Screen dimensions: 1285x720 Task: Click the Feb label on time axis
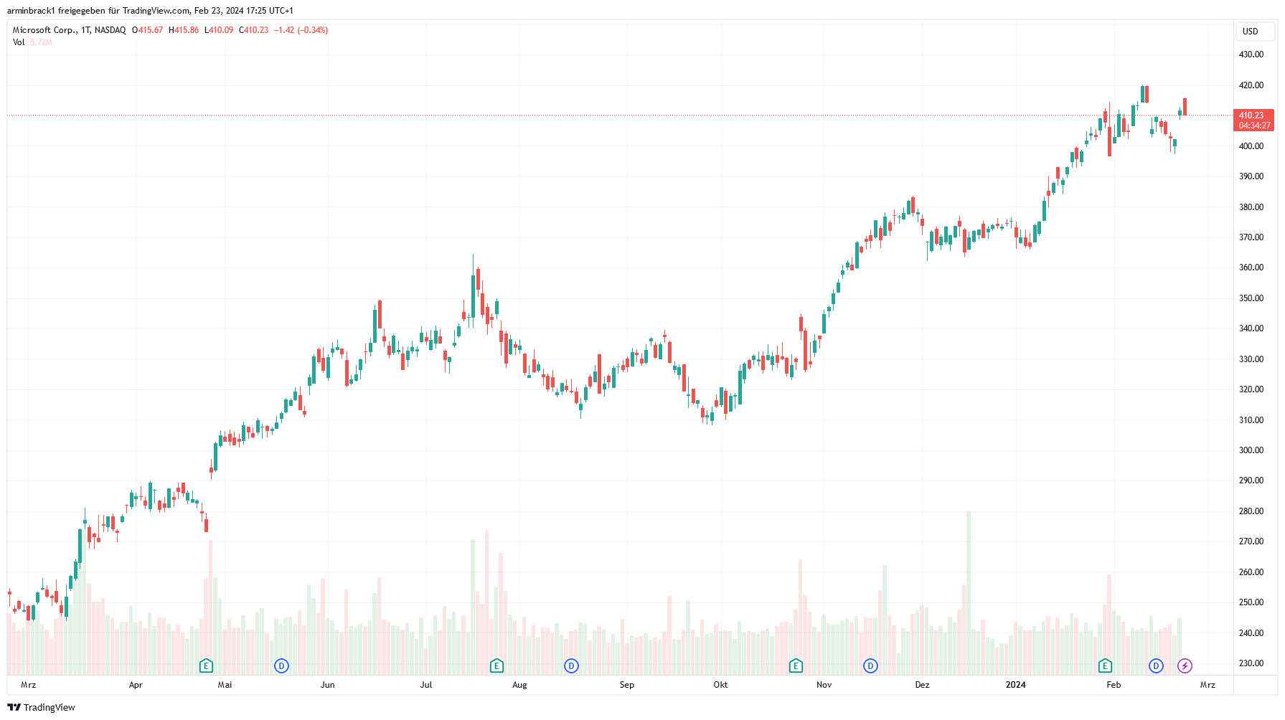pyautogui.click(x=1114, y=685)
